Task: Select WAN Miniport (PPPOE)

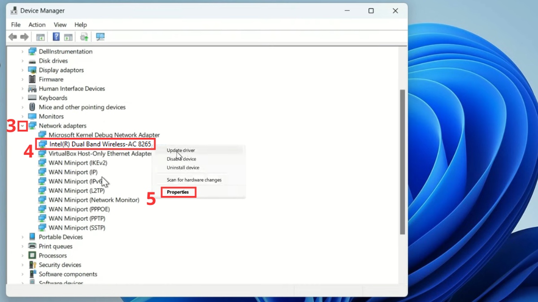Action: 79,209
